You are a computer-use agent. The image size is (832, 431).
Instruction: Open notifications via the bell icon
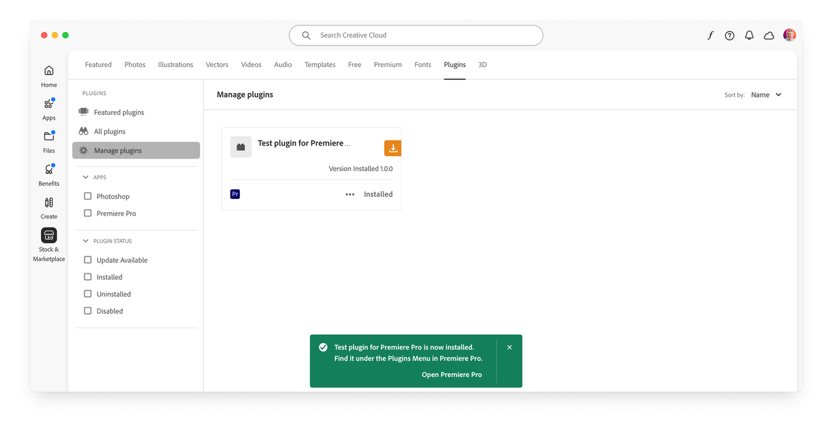749,35
